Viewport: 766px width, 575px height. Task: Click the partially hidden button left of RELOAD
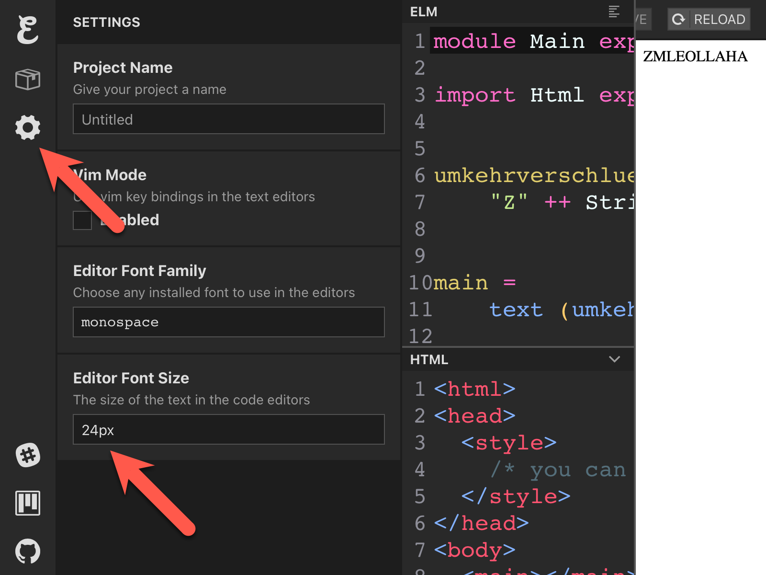coord(642,20)
